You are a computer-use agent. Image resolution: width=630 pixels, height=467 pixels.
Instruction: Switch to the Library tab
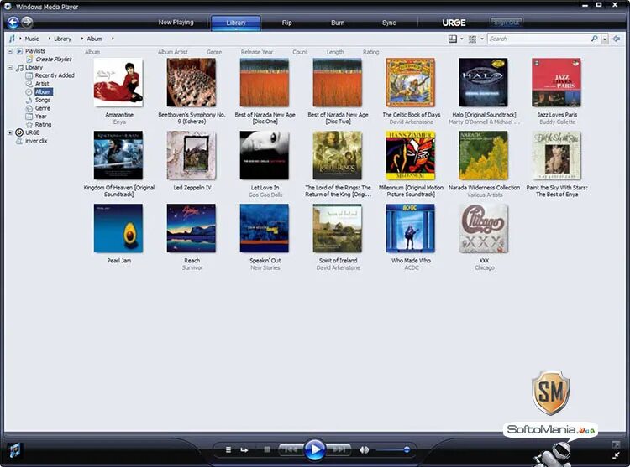click(236, 23)
